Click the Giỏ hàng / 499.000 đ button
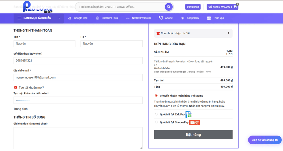 click(222, 7)
